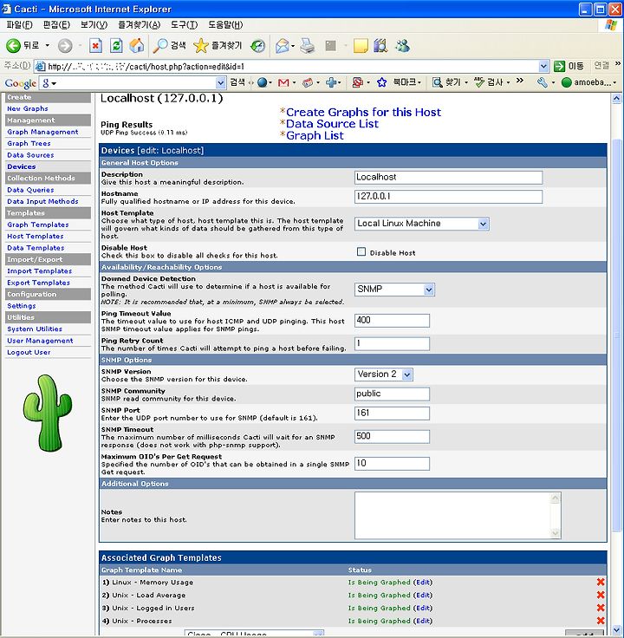This screenshot has height=638, width=624.
Task: Open the Home page icon
Action: (x=137, y=46)
